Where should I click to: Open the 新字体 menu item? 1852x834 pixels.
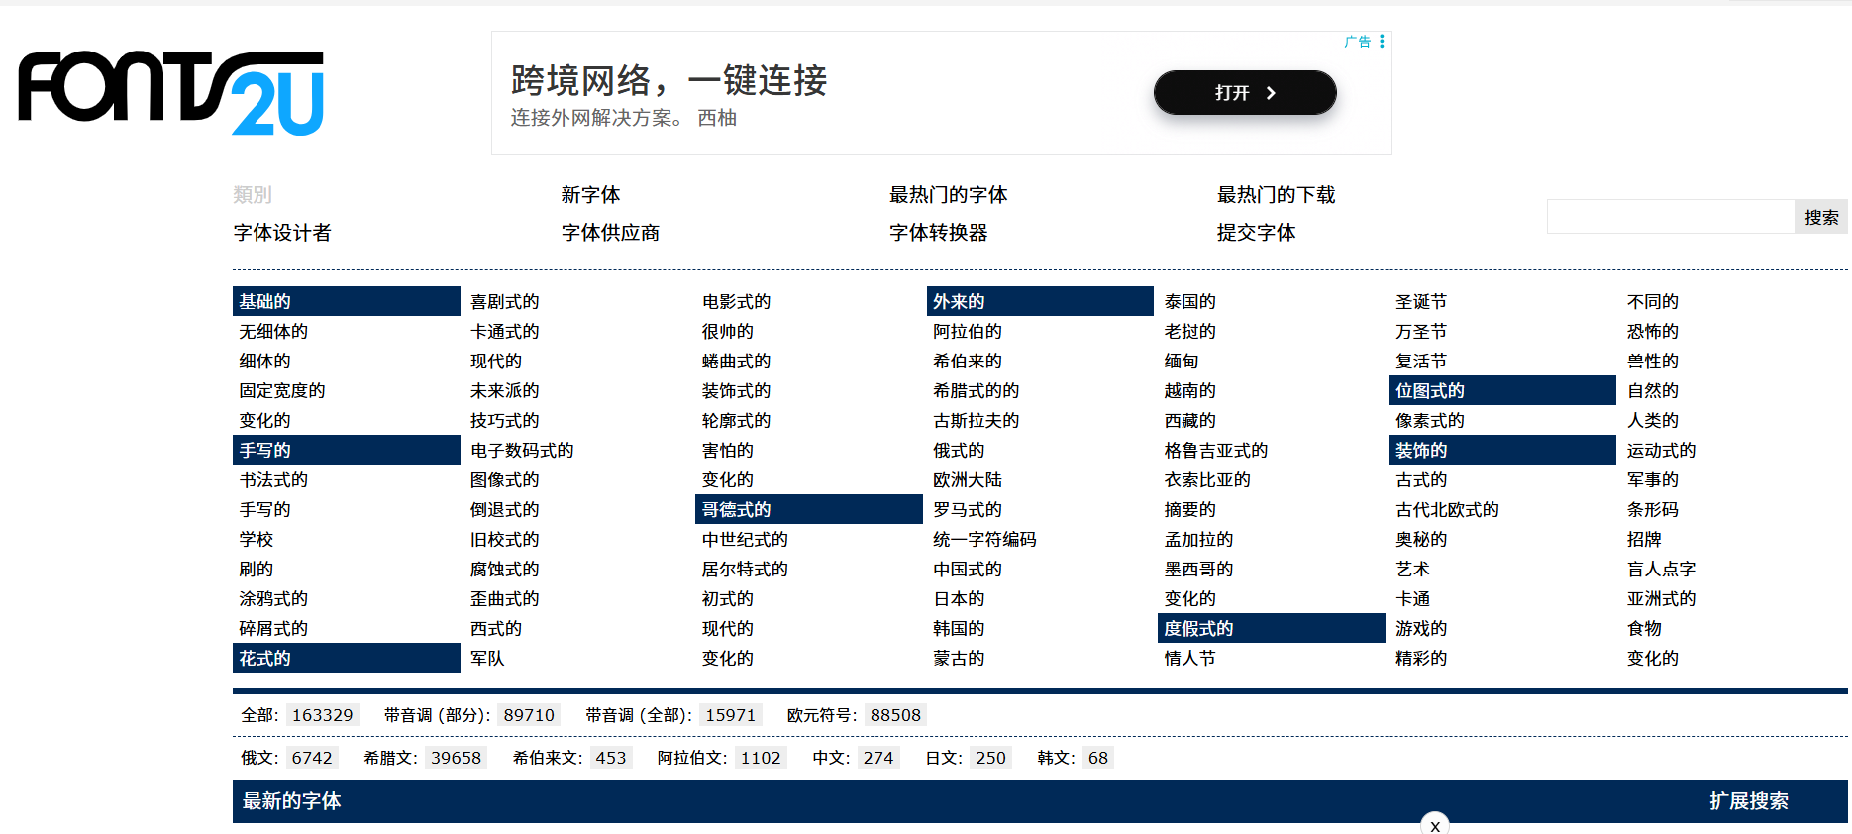pyautogui.click(x=590, y=195)
